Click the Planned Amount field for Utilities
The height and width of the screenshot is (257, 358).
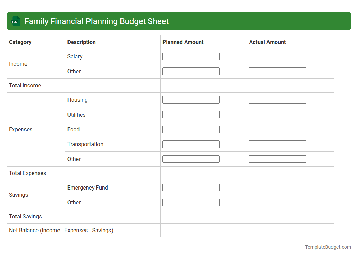(x=191, y=114)
